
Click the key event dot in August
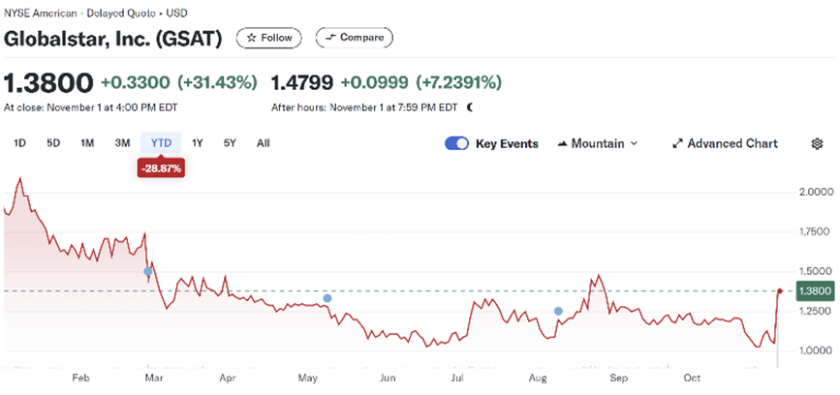point(558,311)
